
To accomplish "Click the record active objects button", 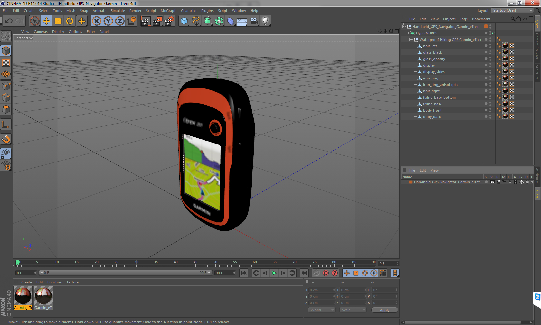I will (x=317, y=273).
